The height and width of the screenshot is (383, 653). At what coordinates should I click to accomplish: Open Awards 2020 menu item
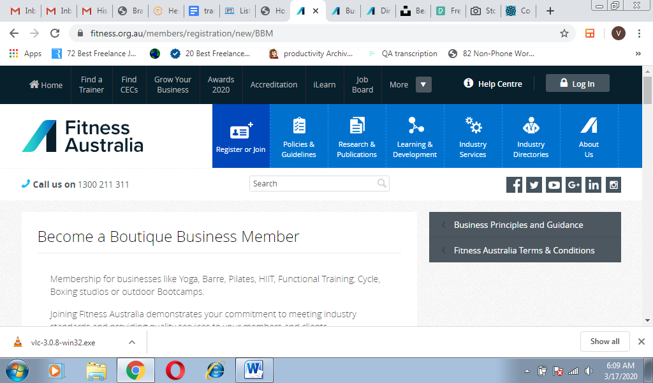221,85
